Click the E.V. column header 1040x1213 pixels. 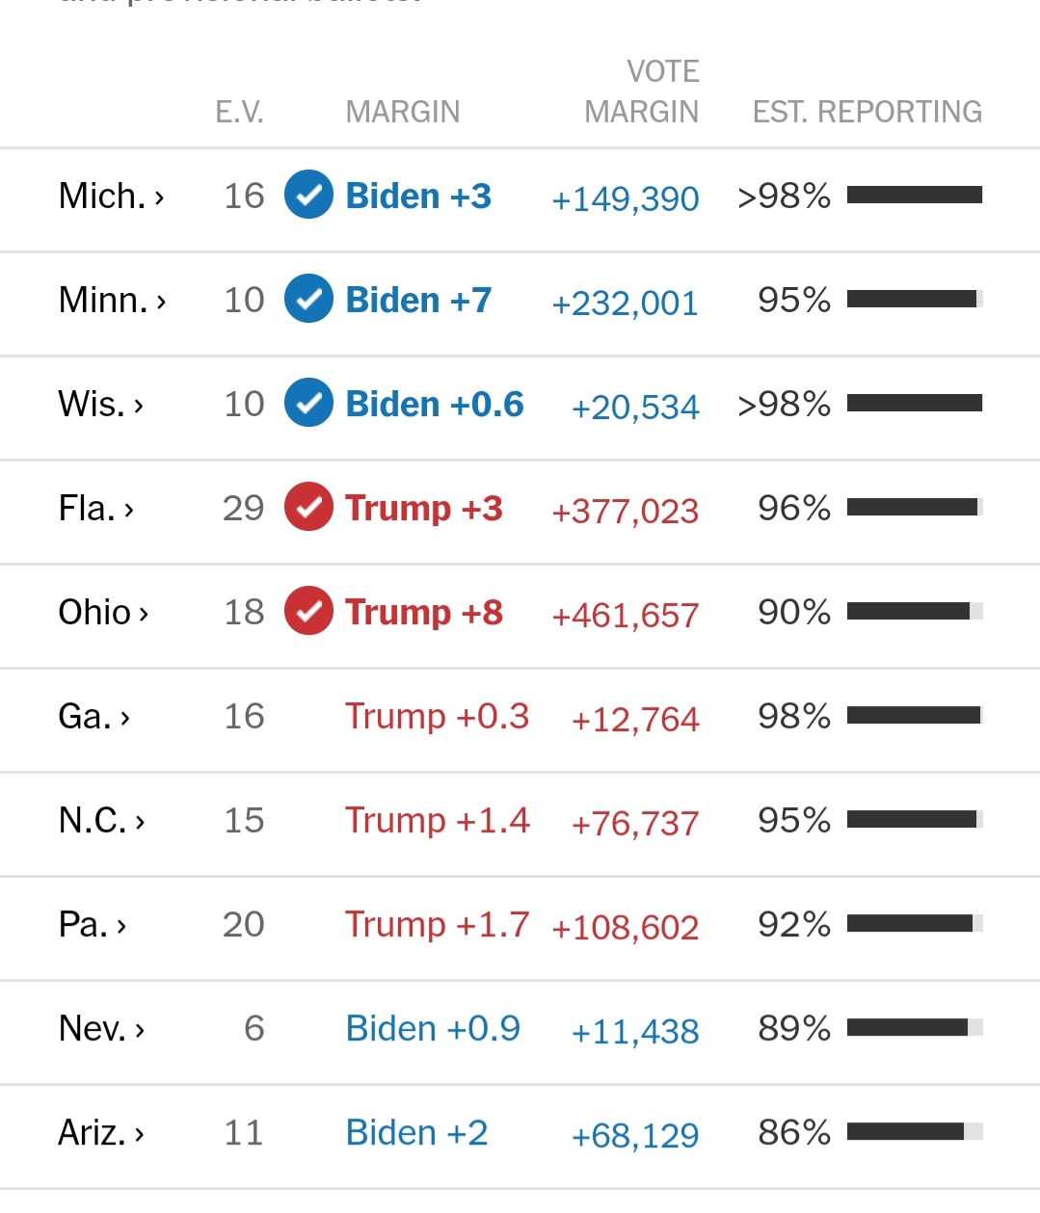(239, 112)
